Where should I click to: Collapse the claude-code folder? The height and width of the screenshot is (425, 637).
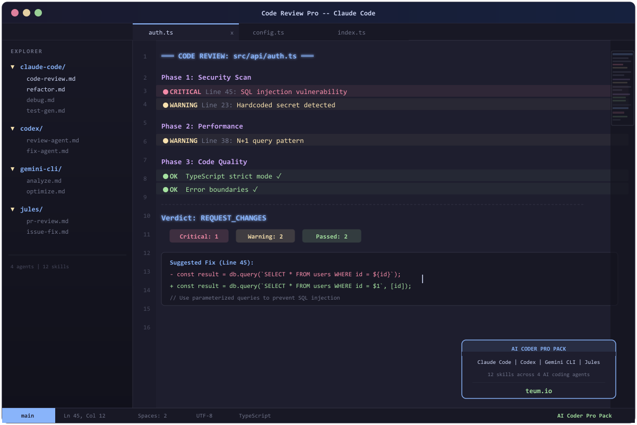coord(13,67)
